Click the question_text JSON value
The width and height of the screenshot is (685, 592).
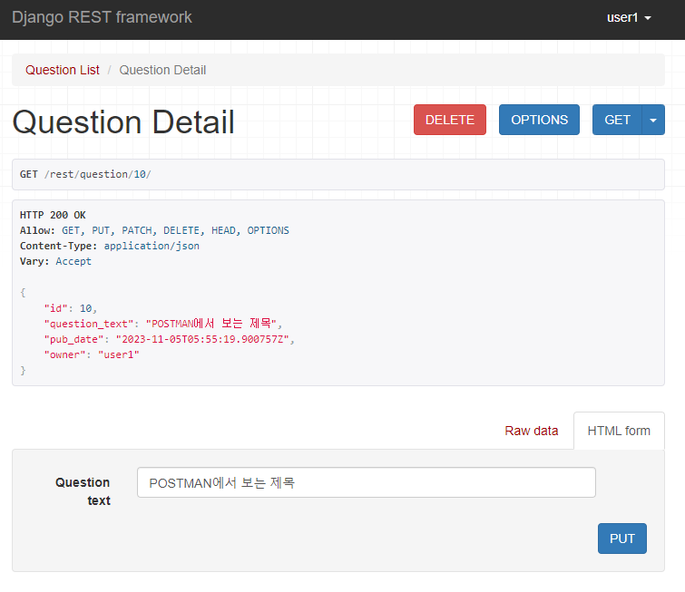point(211,324)
